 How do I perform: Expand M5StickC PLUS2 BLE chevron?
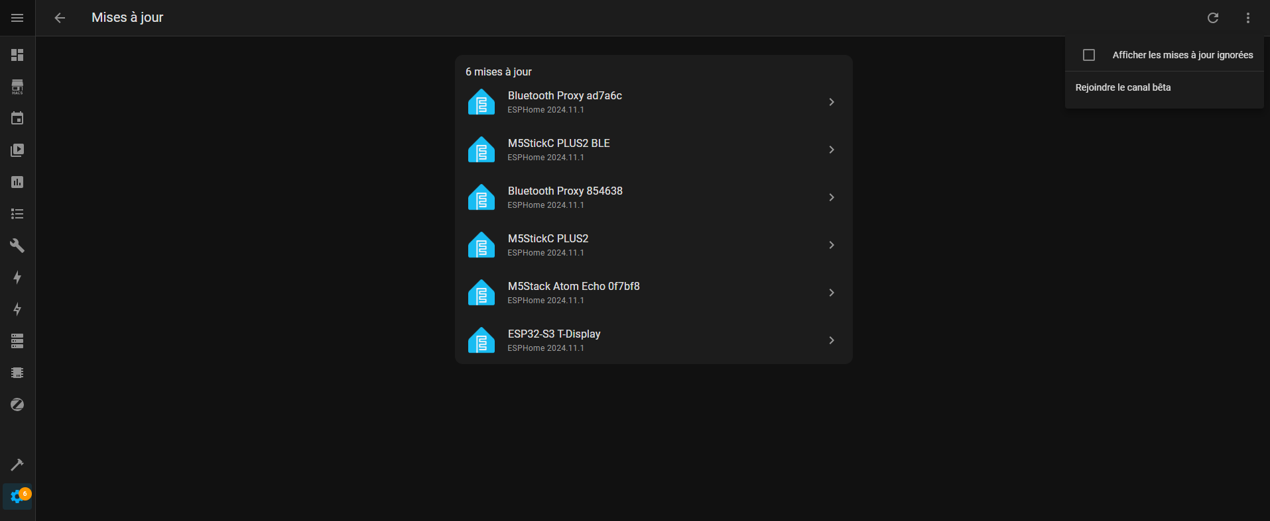point(832,150)
